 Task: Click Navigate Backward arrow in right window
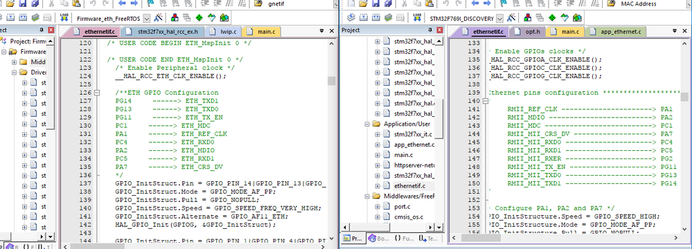[475, 3]
